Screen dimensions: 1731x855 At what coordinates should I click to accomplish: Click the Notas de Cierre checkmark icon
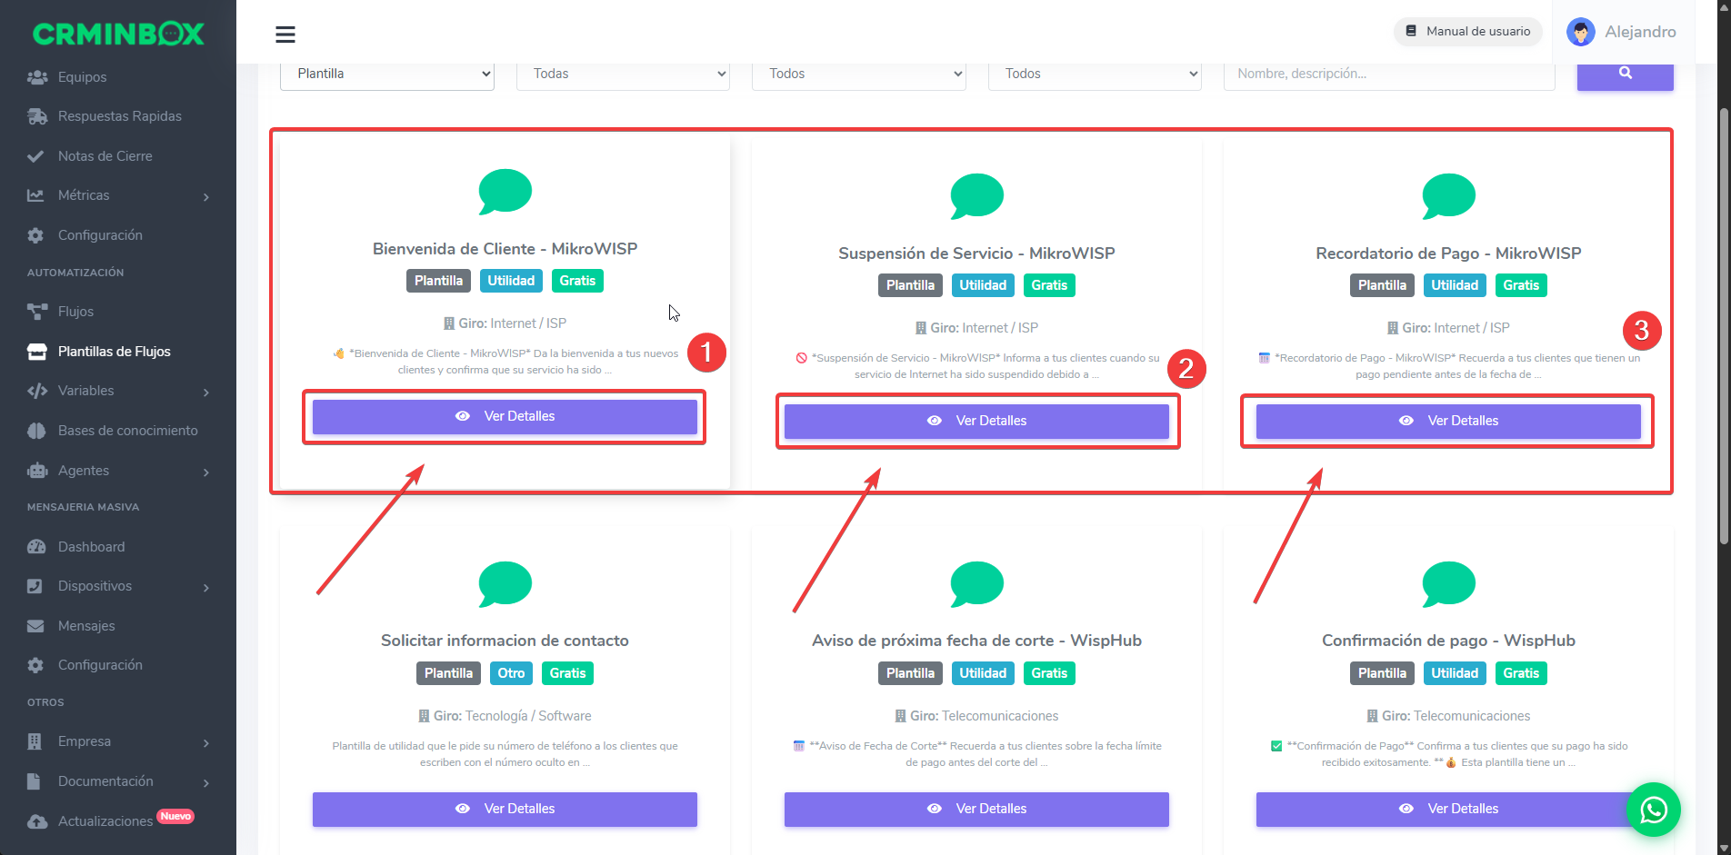click(x=35, y=156)
